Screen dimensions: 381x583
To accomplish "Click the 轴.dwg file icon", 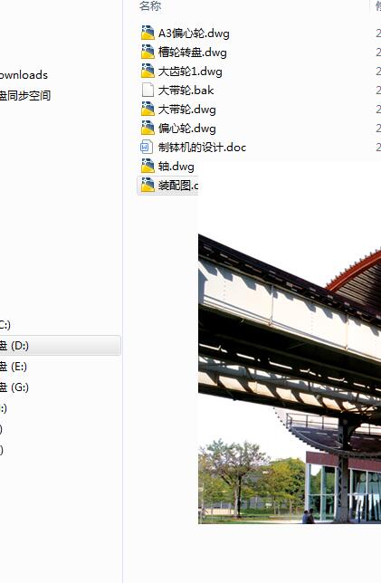I will tap(148, 167).
